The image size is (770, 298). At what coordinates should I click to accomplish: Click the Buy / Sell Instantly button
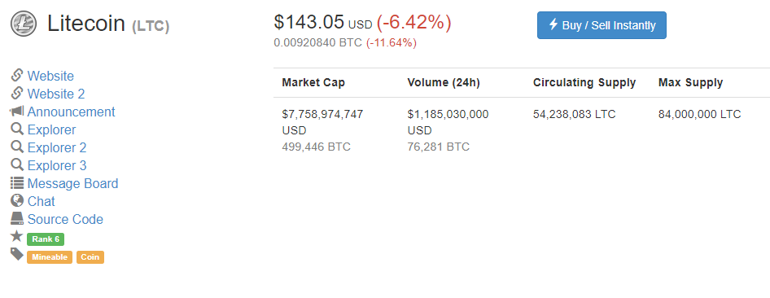tap(602, 25)
